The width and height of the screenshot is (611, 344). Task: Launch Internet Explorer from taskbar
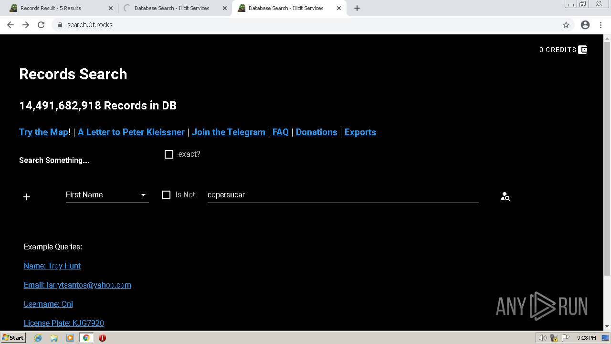38,338
